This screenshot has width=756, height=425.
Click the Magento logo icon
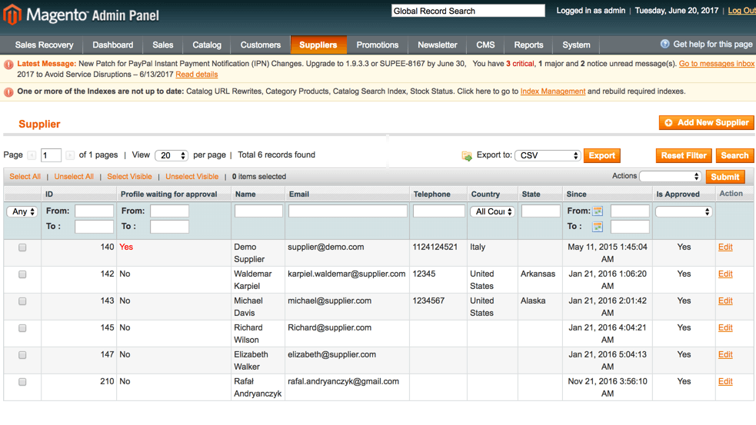coord(12,15)
